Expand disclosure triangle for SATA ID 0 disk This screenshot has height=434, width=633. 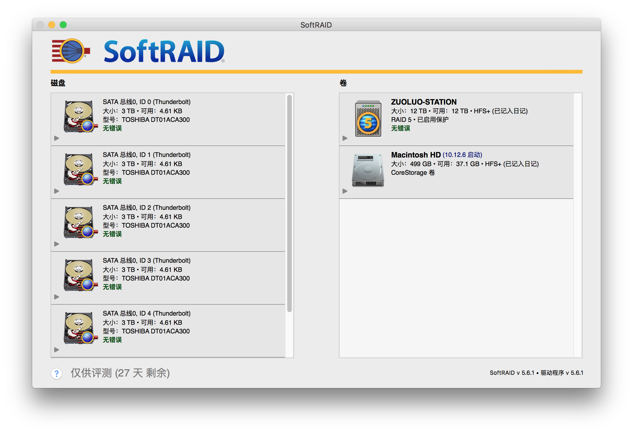point(57,138)
